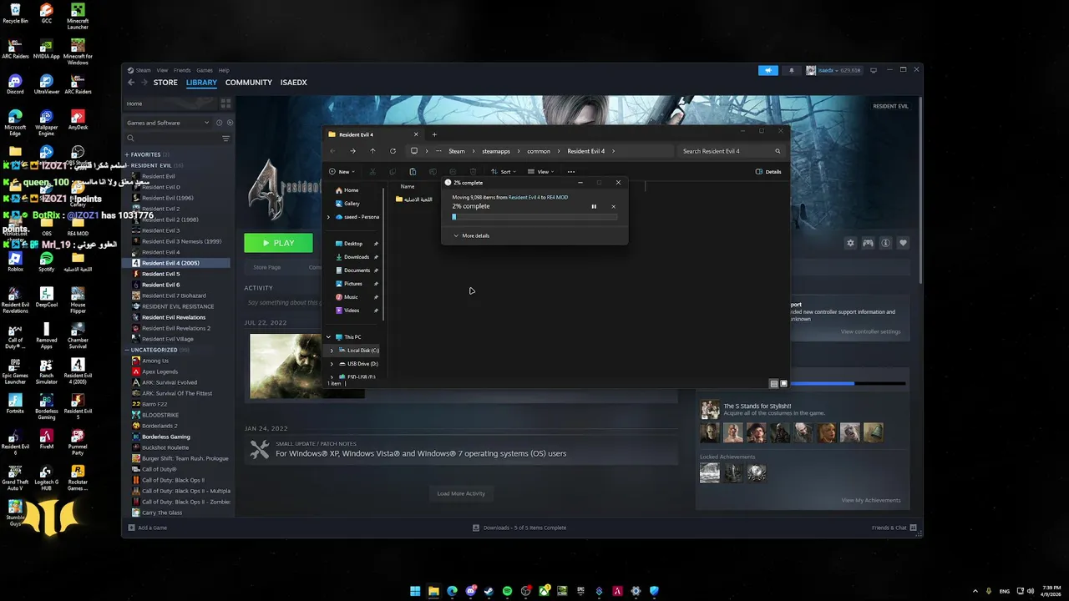The image size is (1069, 601).
Task: Click the green PLAY button
Action: pyautogui.click(x=278, y=243)
